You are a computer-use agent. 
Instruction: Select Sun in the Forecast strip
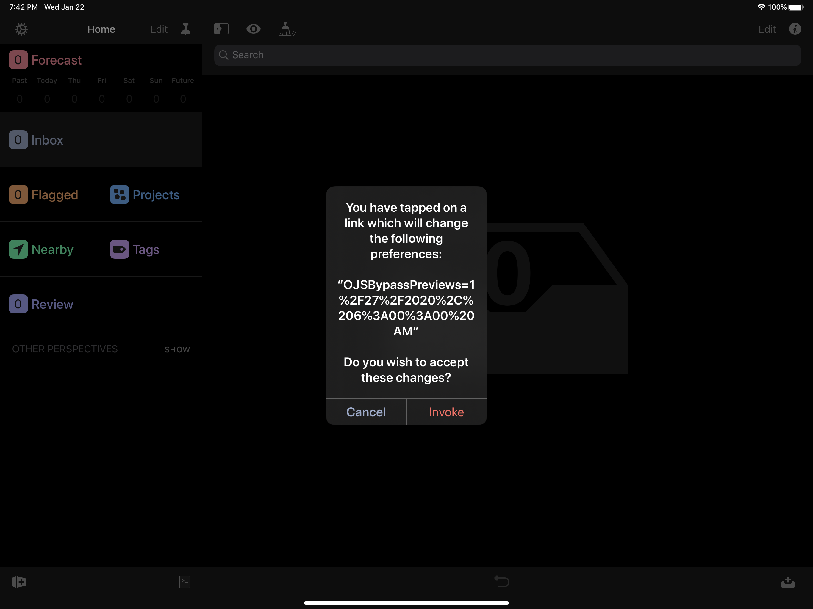156,90
